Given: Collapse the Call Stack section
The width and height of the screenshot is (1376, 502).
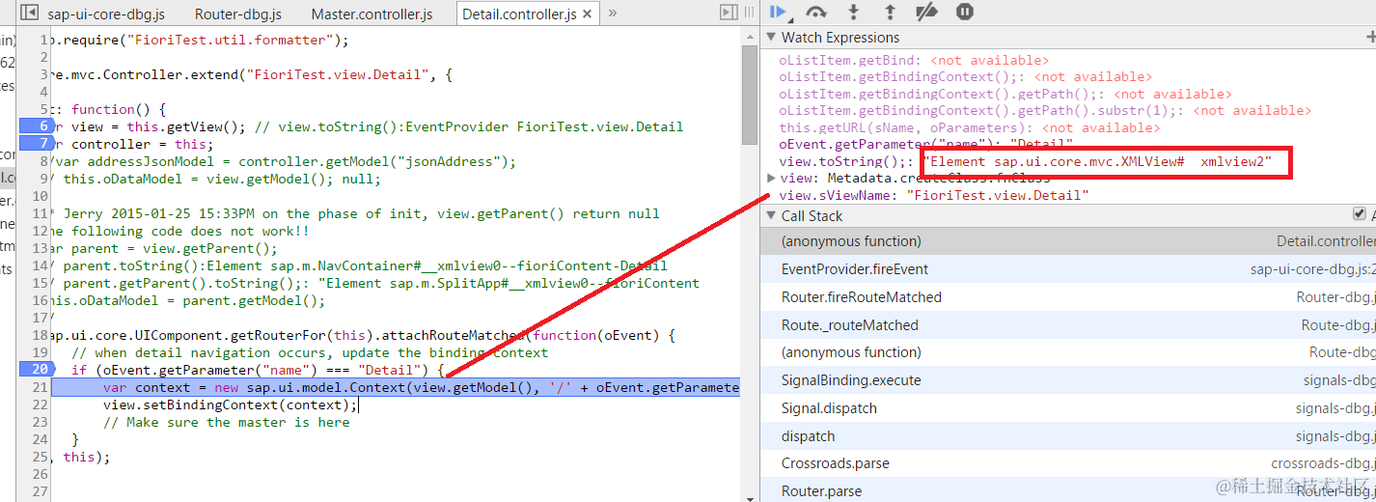Looking at the screenshot, I should pyautogui.click(x=771, y=216).
